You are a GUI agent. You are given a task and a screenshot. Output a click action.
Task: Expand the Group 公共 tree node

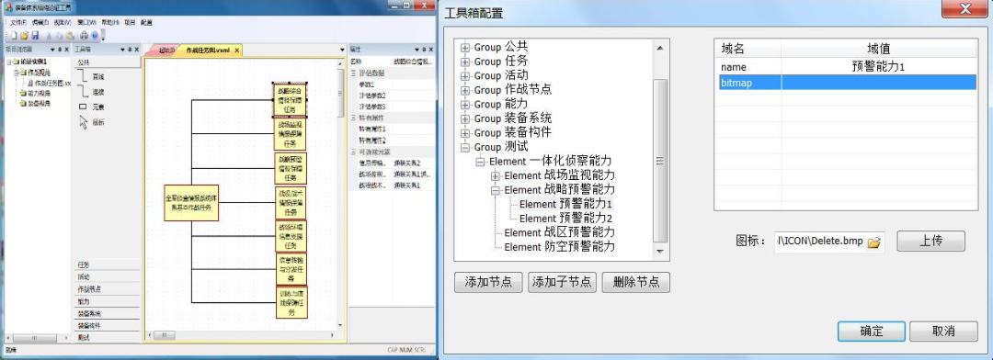point(465,48)
